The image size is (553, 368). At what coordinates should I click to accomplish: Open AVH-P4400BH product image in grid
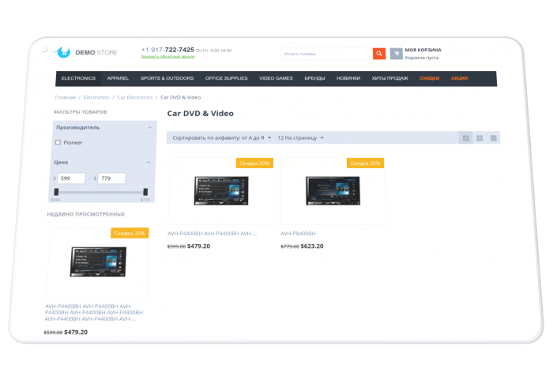pyautogui.click(x=221, y=190)
